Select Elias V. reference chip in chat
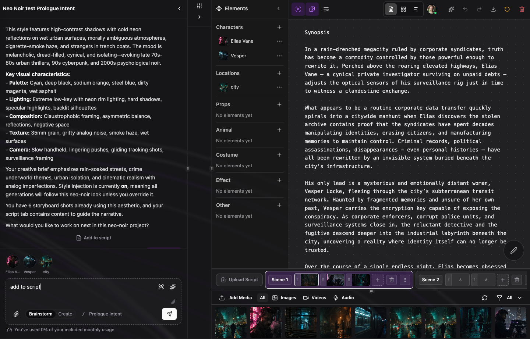Viewport: 530px width, 339px height. [13, 264]
